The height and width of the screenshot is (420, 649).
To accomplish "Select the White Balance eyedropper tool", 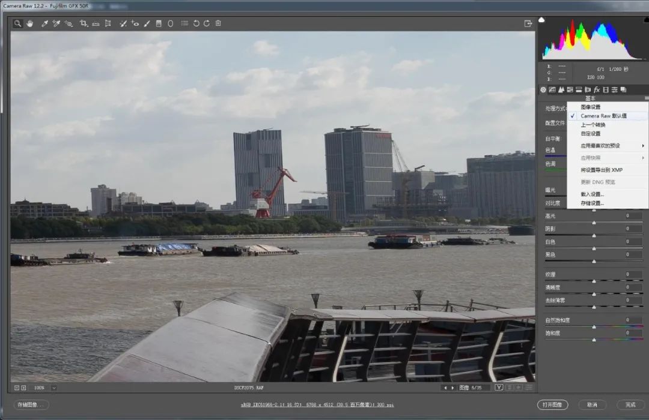I will (44, 23).
